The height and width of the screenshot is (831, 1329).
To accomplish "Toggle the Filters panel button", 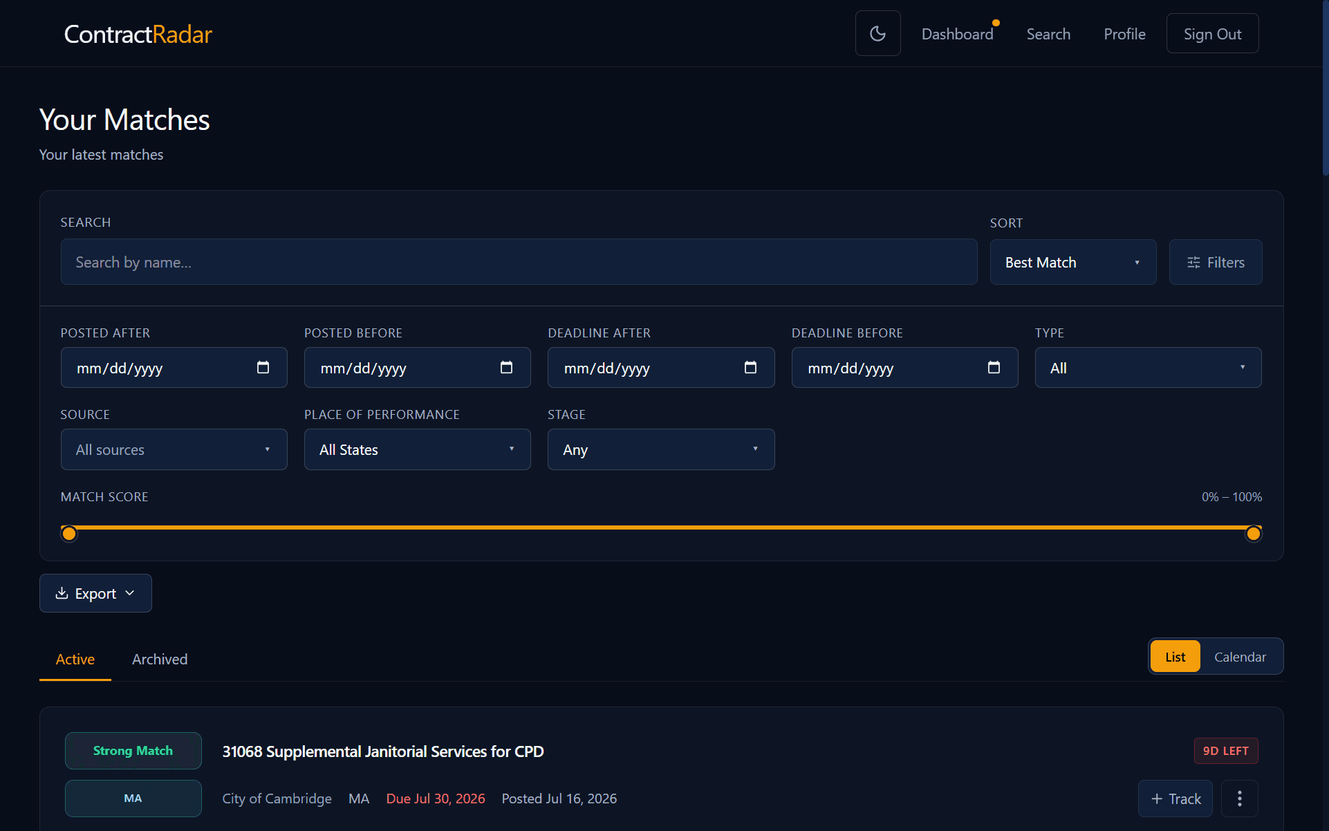I will 1215,262.
